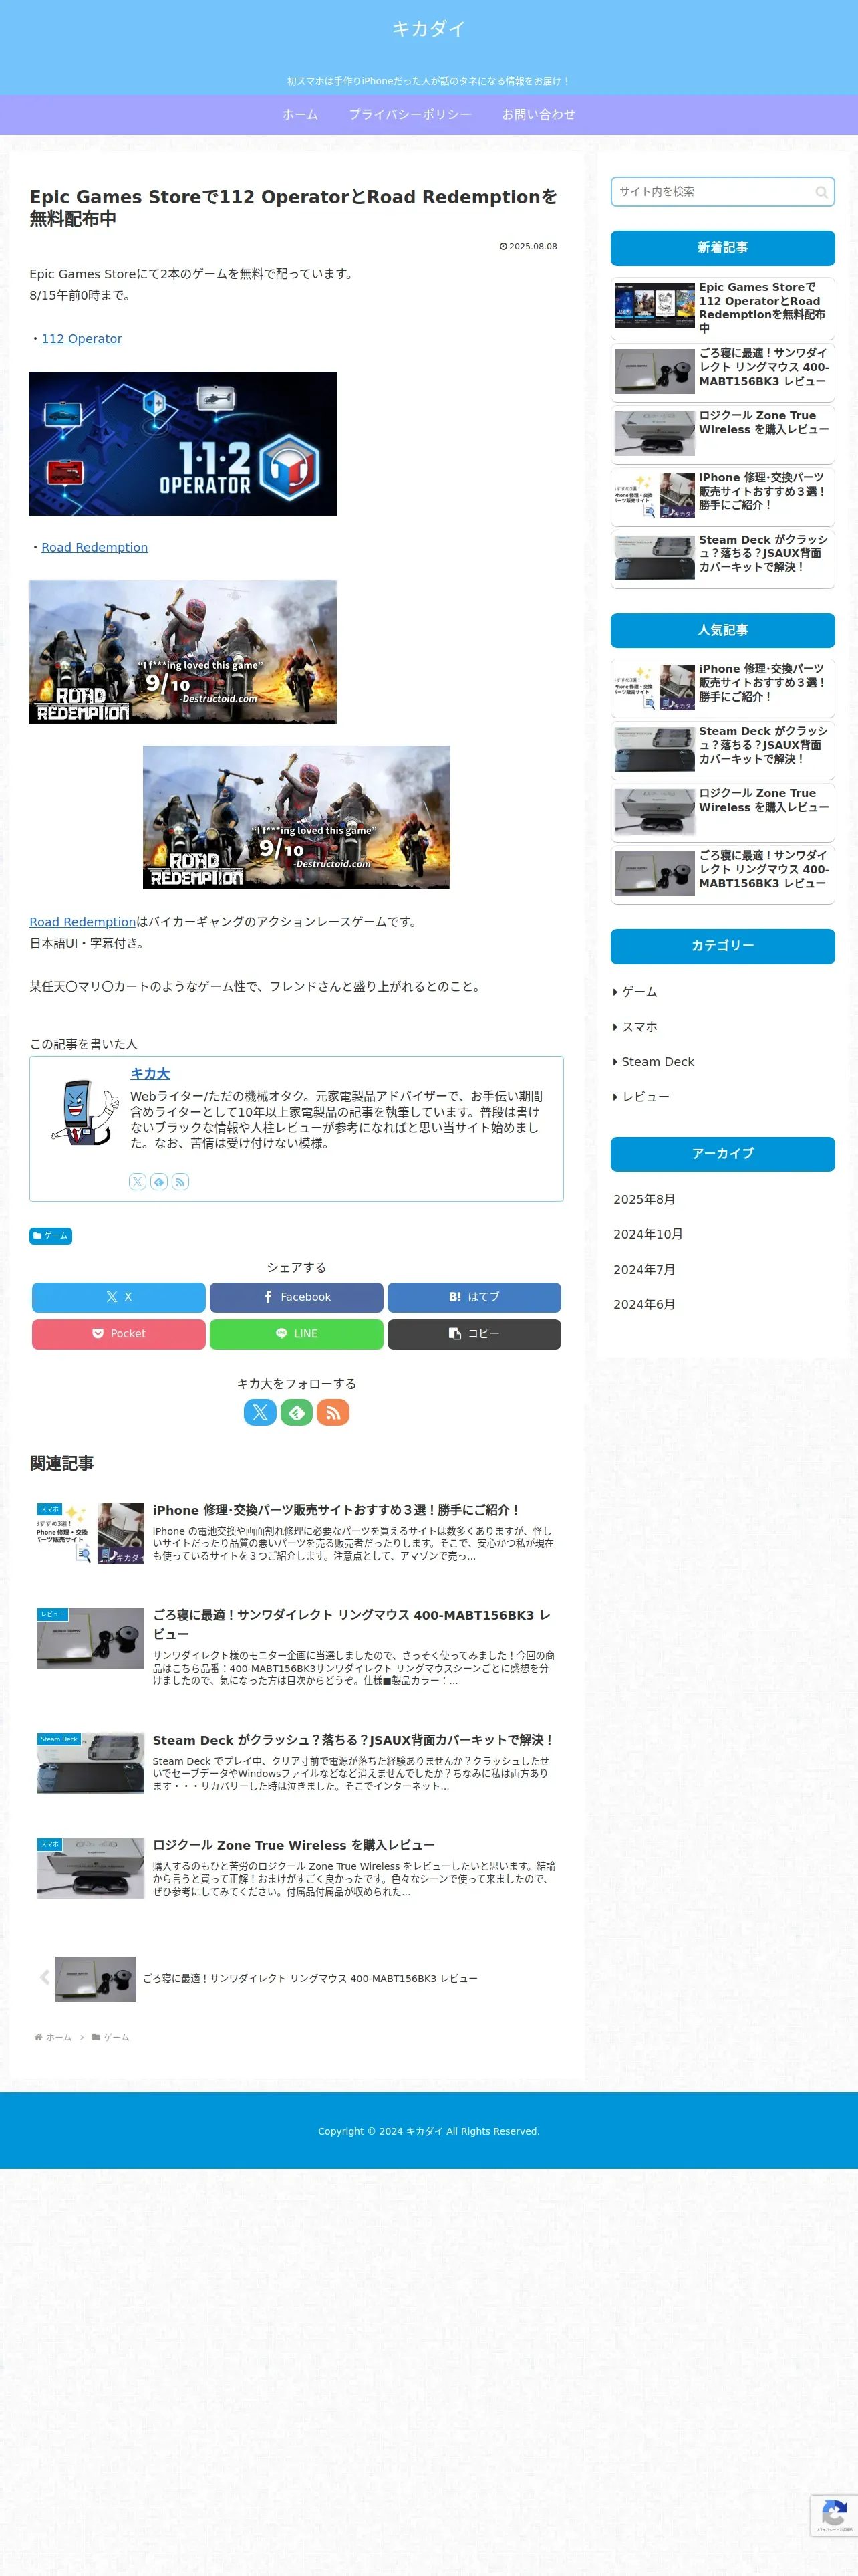The image size is (858, 2576).
Task: Share article on X button
Action: [119, 1297]
